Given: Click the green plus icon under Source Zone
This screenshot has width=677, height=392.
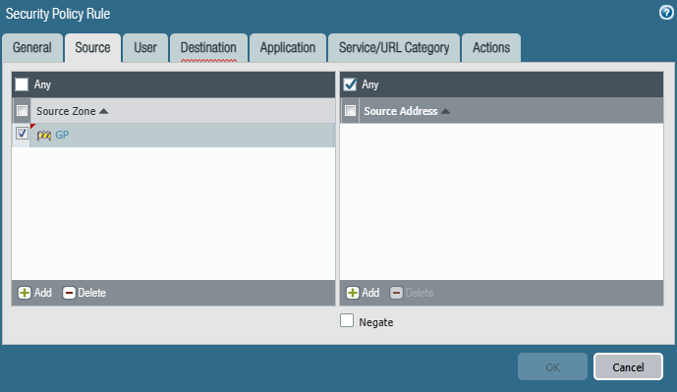Looking at the screenshot, I should click(x=25, y=293).
